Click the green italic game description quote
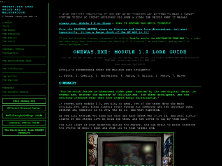 coord(127,95)
